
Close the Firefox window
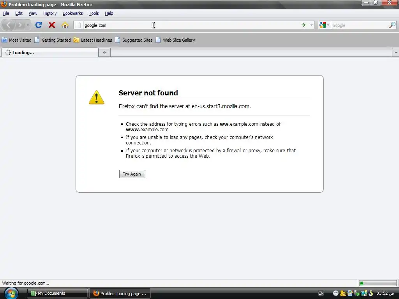390,3
